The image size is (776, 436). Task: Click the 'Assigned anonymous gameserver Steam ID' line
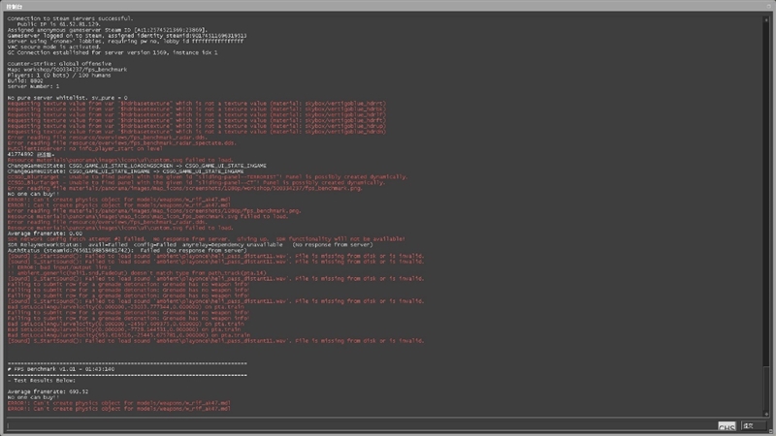coord(108,30)
